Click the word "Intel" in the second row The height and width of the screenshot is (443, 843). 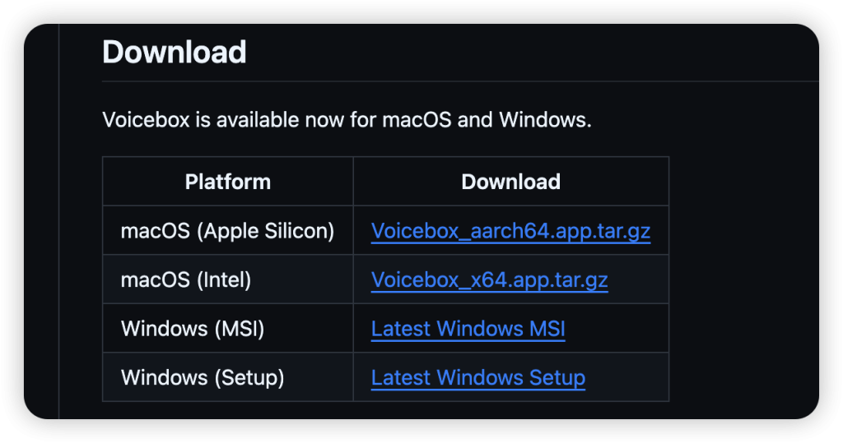[224, 280]
